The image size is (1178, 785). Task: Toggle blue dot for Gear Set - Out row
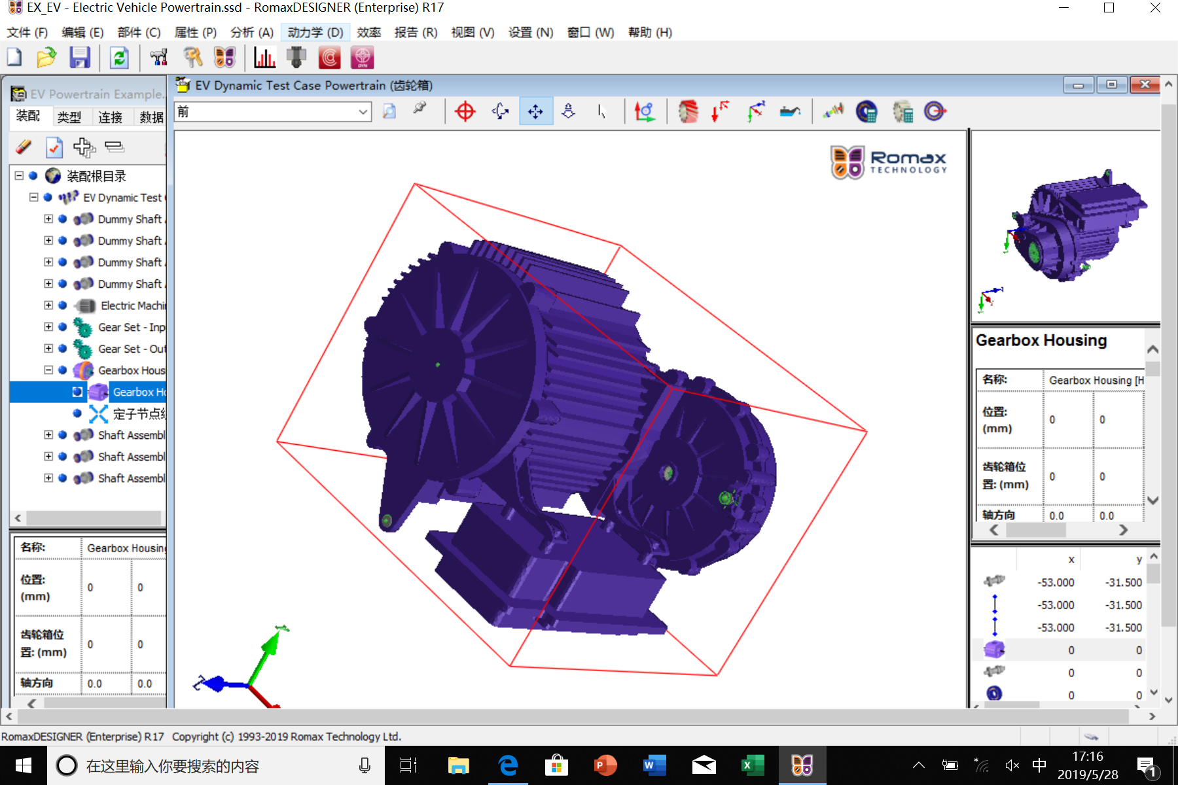click(63, 349)
